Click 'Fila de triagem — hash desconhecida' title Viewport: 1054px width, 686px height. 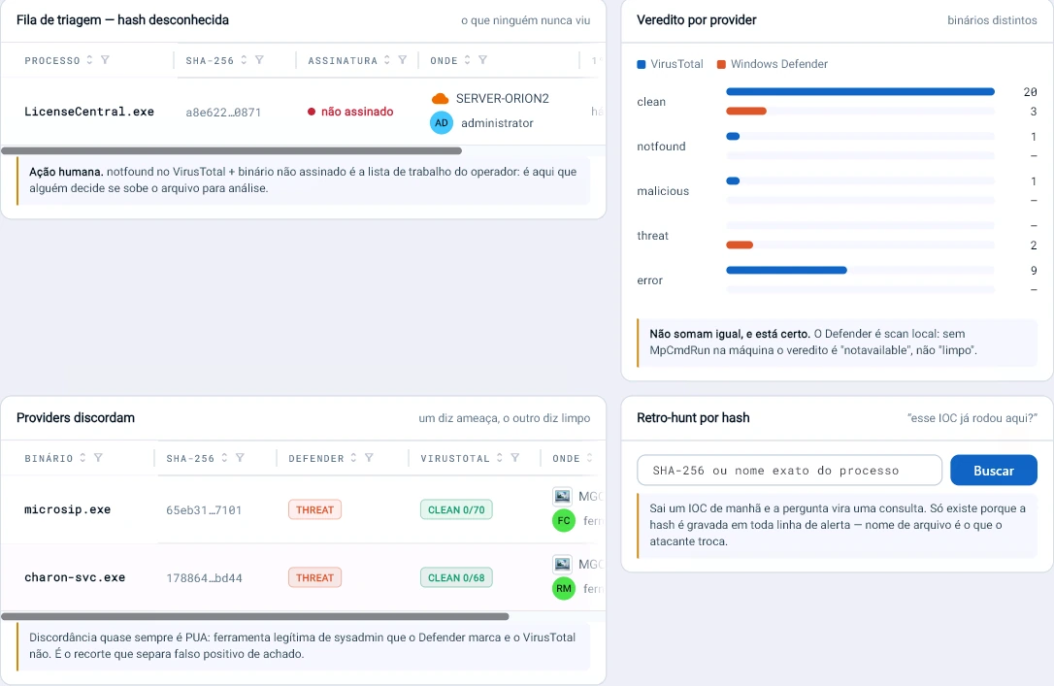(x=122, y=20)
